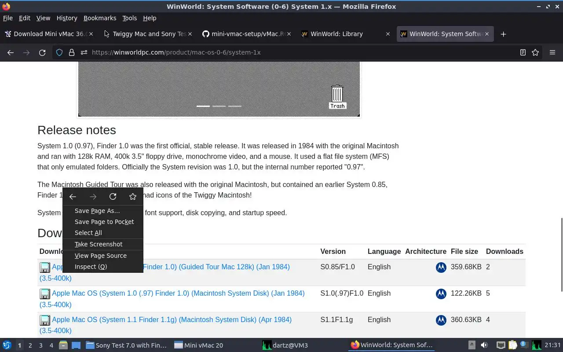This screenshot has width=563, height=352.
Task: Close the Twiggy Mac and Sony Test tab
Action: click(x=190, y=34)
